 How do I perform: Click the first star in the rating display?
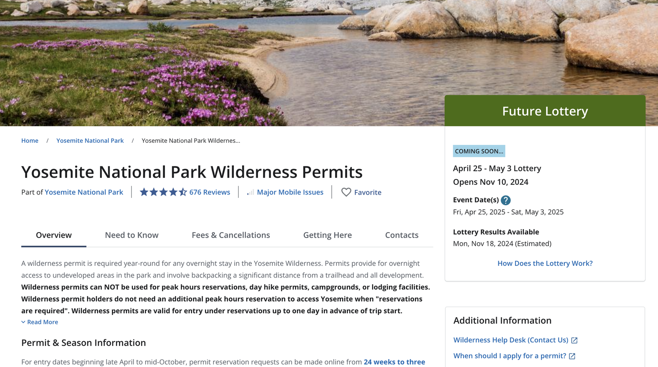click(144, 192)
